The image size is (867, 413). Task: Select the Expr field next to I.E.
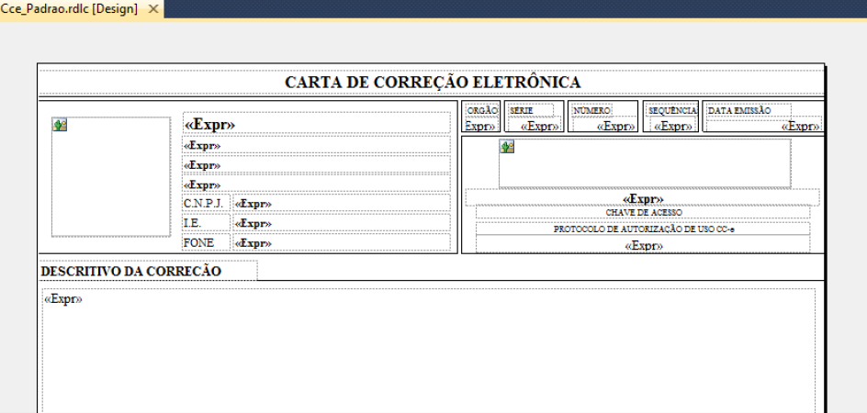pos(342,223)
